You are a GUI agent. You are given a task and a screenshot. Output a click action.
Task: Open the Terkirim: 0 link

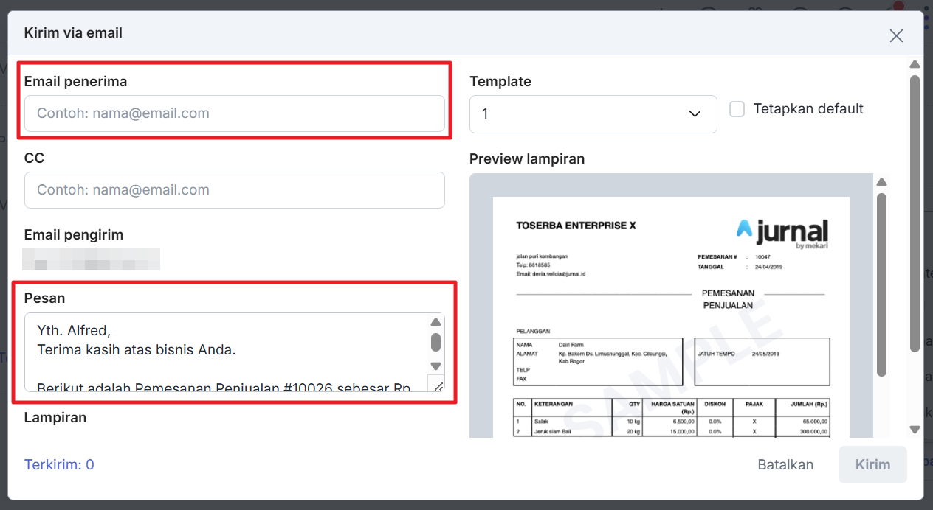tap(59, 465)
